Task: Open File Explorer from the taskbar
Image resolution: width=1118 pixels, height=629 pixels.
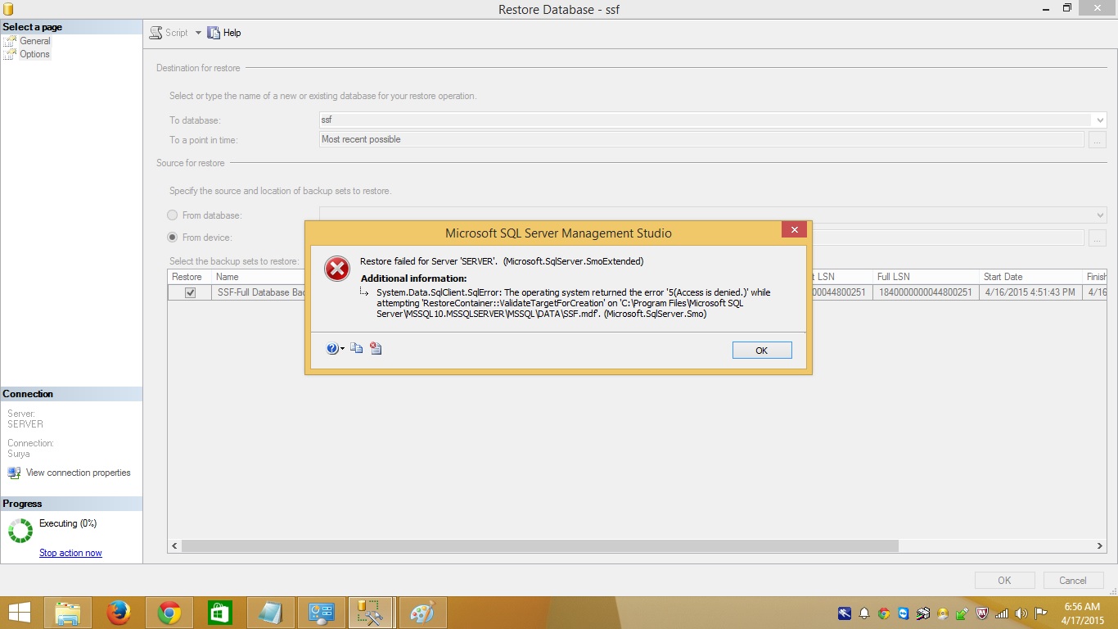Action: coord(68,613)
